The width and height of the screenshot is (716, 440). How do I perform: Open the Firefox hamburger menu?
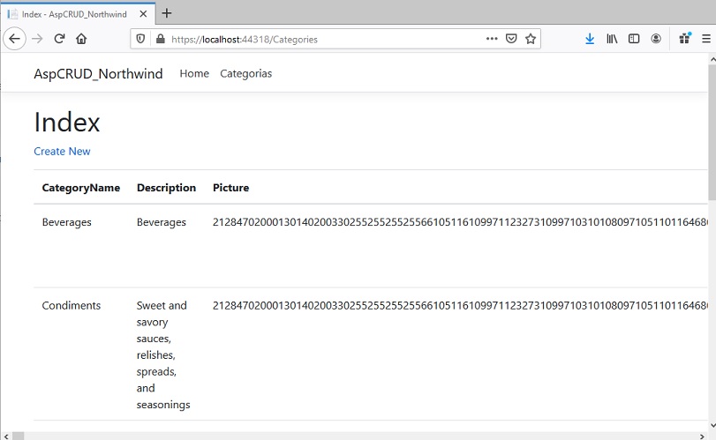coord(706,39)
